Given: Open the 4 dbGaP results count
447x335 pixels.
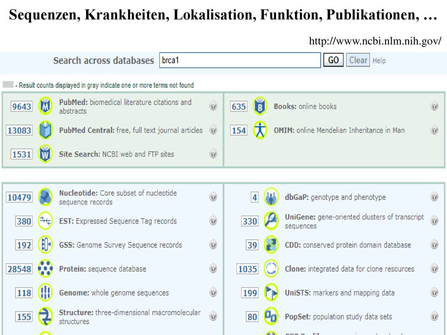Looking at the screenshot, I should coord(254,198).
